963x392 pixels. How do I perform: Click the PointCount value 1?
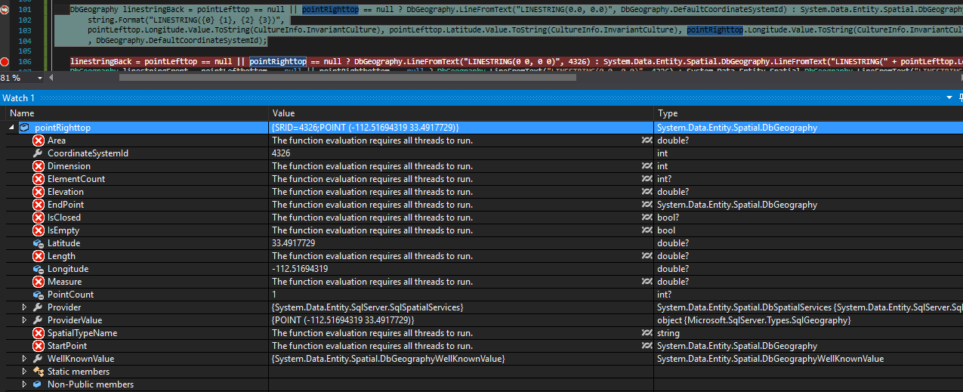274,295
